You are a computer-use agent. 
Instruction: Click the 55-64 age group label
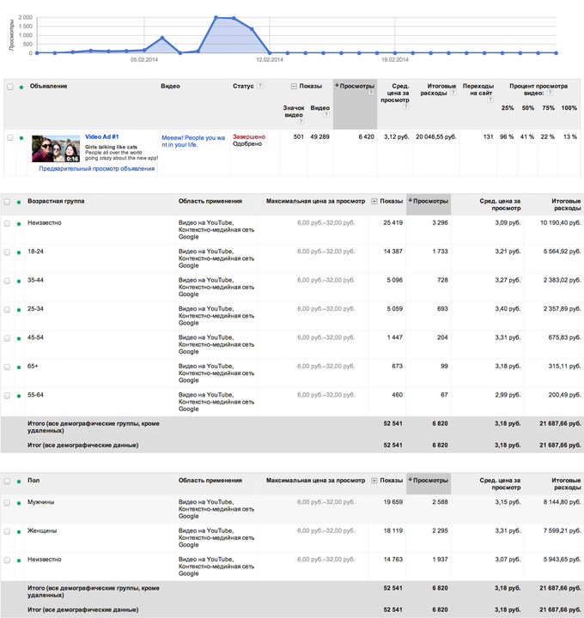pyautogui.click(x=35, y=395)
